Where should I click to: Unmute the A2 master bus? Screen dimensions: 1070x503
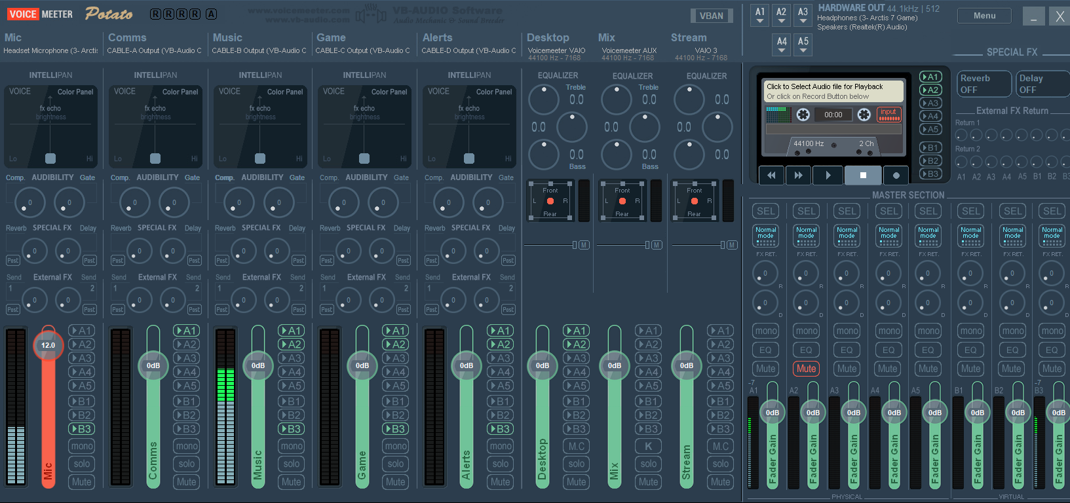tap(806, 369)
